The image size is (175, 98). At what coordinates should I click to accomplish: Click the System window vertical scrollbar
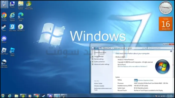coord(173,71)
